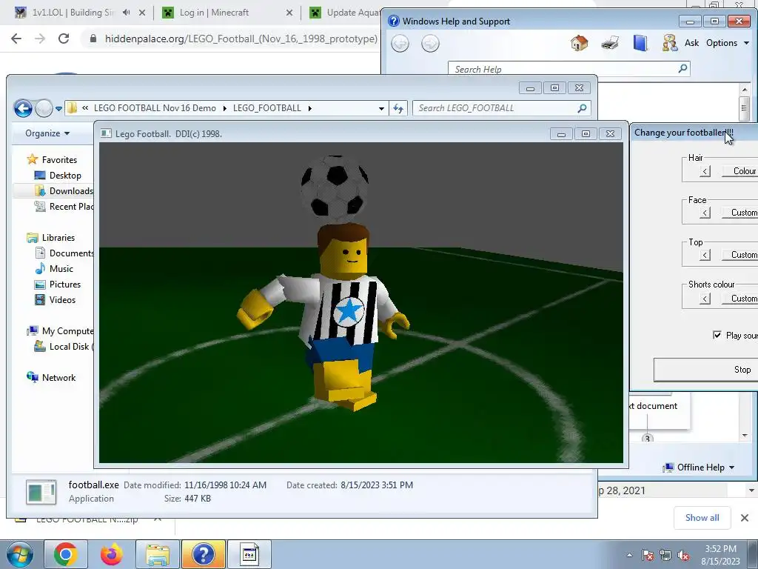Viewport: 758px width, 569px height.
Task: Open the recent pages dropdown arrow in Explorer
Action: 58,109
